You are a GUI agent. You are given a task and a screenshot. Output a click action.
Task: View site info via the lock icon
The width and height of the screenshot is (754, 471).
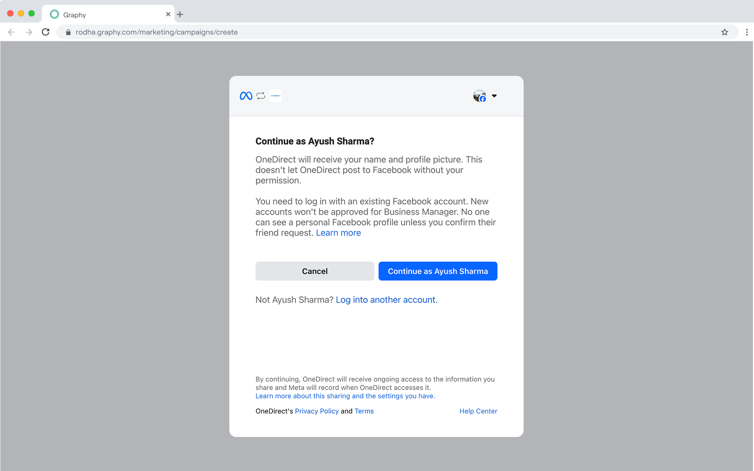(x=68, y=32)
